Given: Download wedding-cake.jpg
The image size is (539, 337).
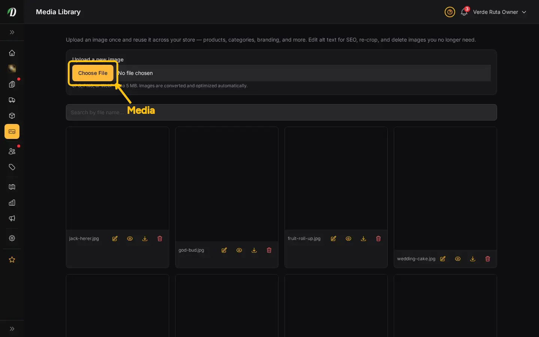Looking at the screenshot, I should (473, 259).
